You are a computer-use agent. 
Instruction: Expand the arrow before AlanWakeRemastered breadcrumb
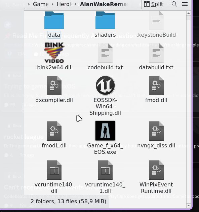[76, 4]
